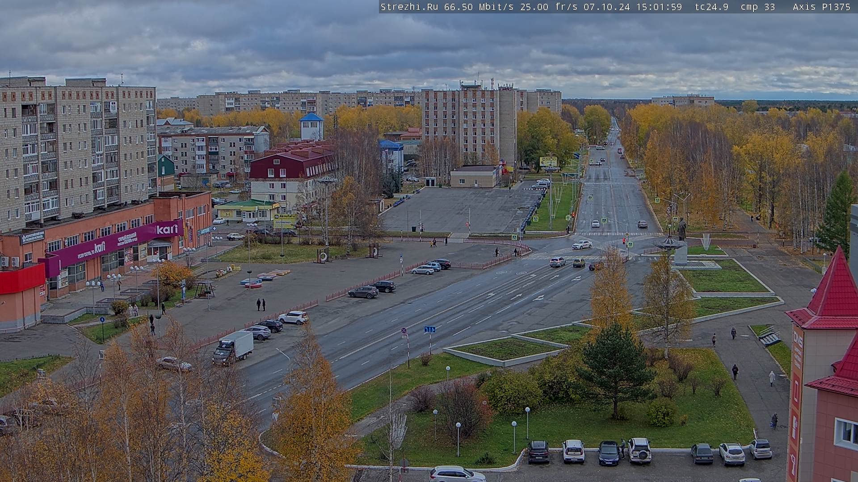Click the cmp 33 overlay value
The width and height of the screenshot is (858, 482).
757,7
